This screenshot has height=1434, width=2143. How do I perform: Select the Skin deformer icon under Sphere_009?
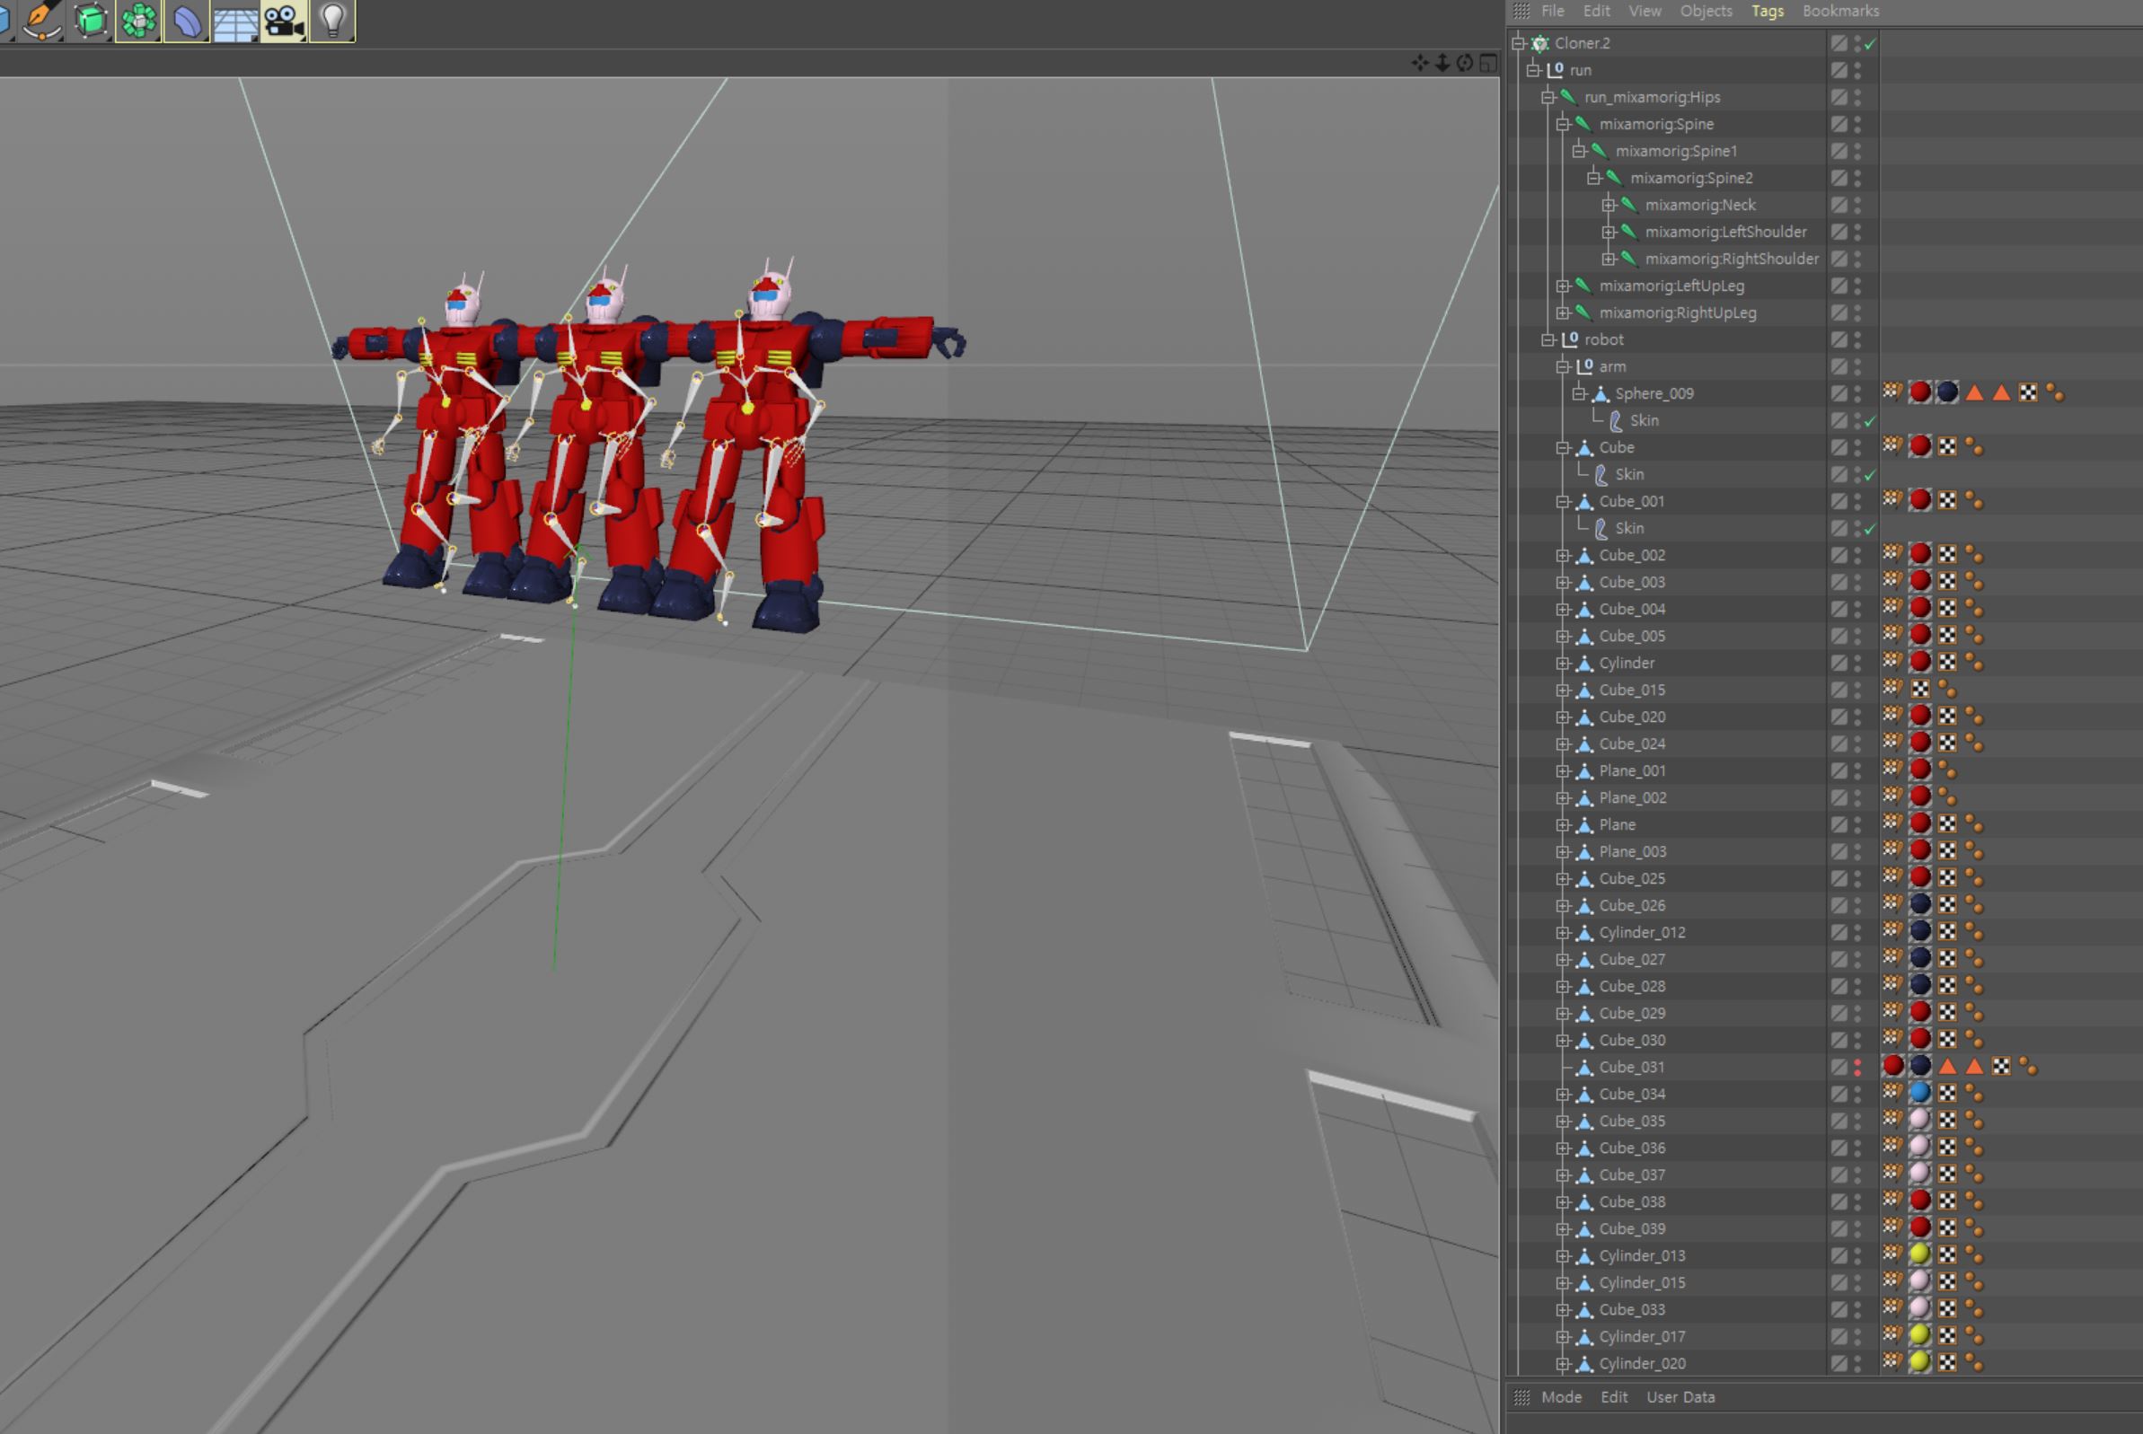pyautogui.click(x=1616, y=421)
